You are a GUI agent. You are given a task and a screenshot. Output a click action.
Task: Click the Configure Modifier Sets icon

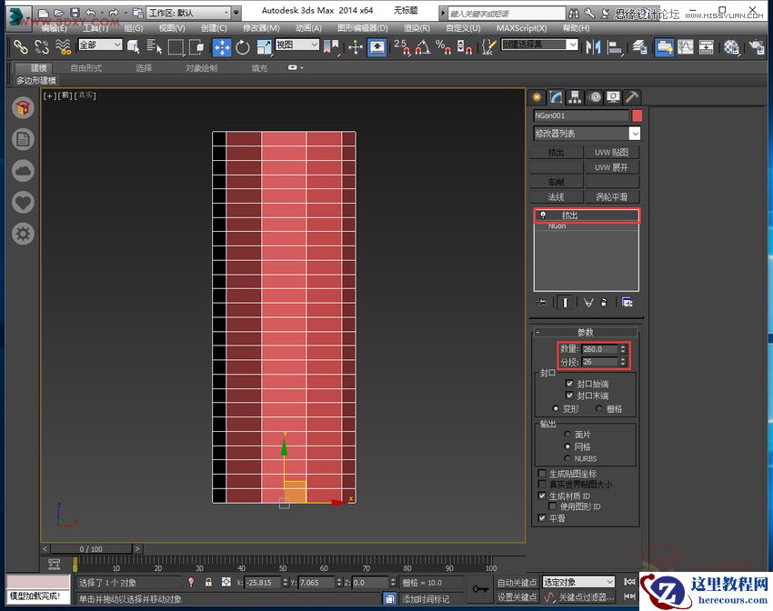tap(627, 302)
